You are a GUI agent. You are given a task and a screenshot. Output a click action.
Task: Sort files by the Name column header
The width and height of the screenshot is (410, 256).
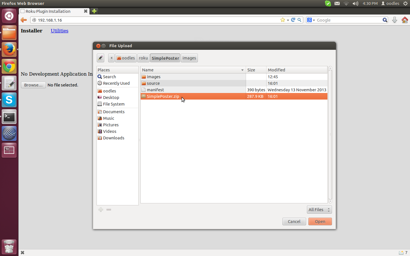[x=193, y=70]
